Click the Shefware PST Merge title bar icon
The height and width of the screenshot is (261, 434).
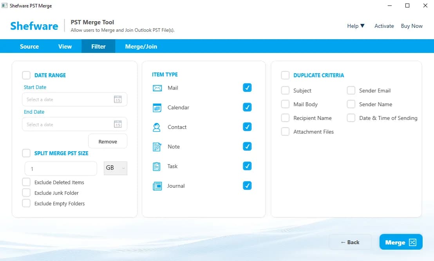[x=4, y=5]
